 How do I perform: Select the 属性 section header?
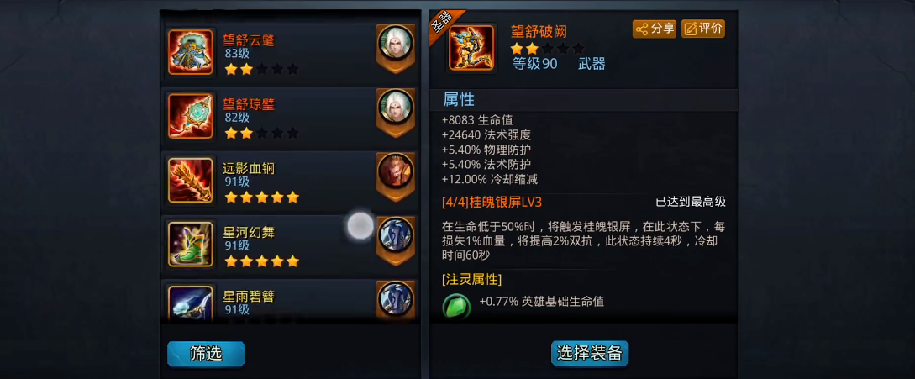(459, 99)
